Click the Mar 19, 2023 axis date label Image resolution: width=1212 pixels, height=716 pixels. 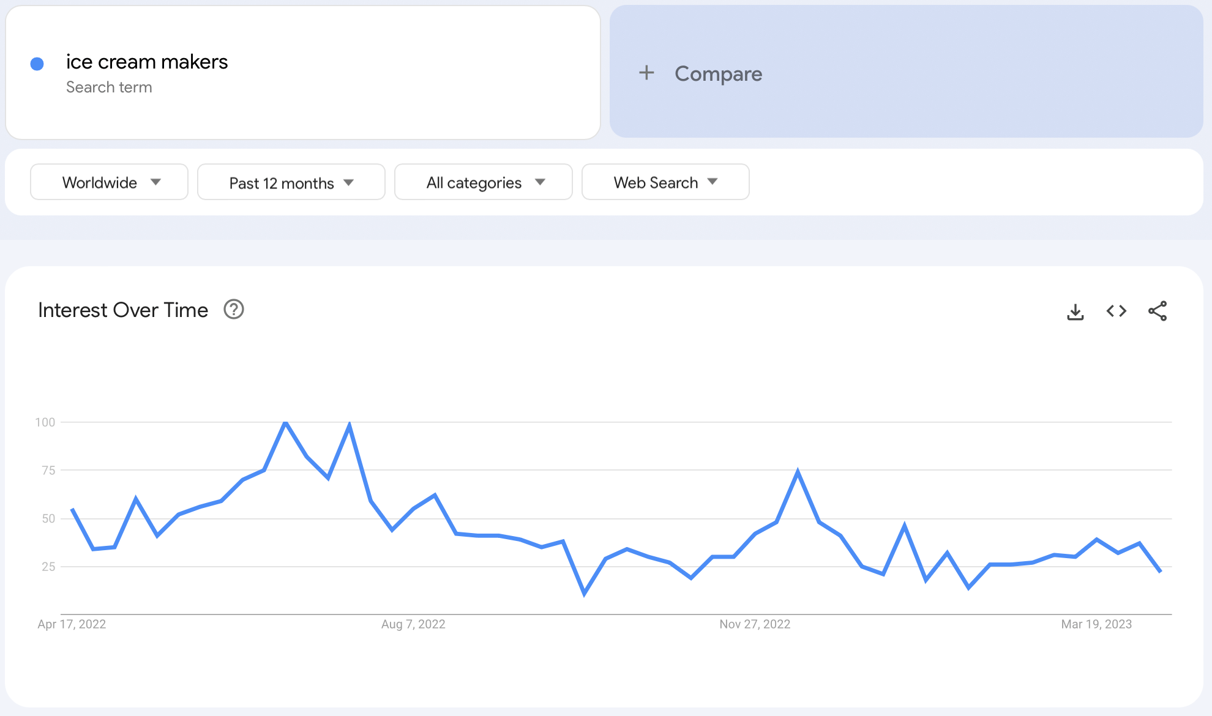coord(1096,624)
